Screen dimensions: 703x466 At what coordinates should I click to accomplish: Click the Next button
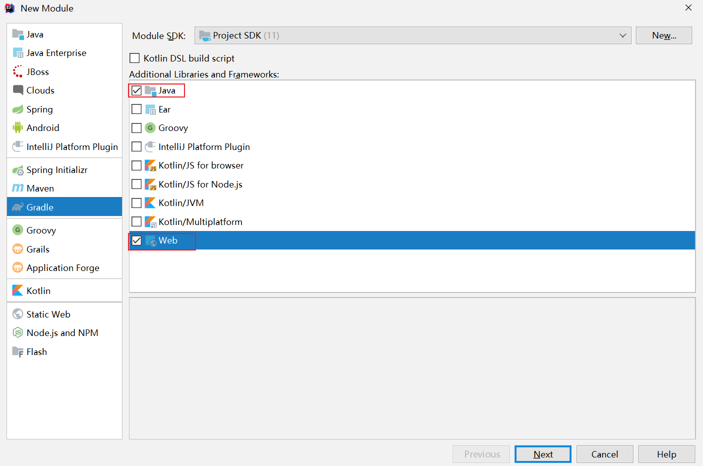coord(543,454)
